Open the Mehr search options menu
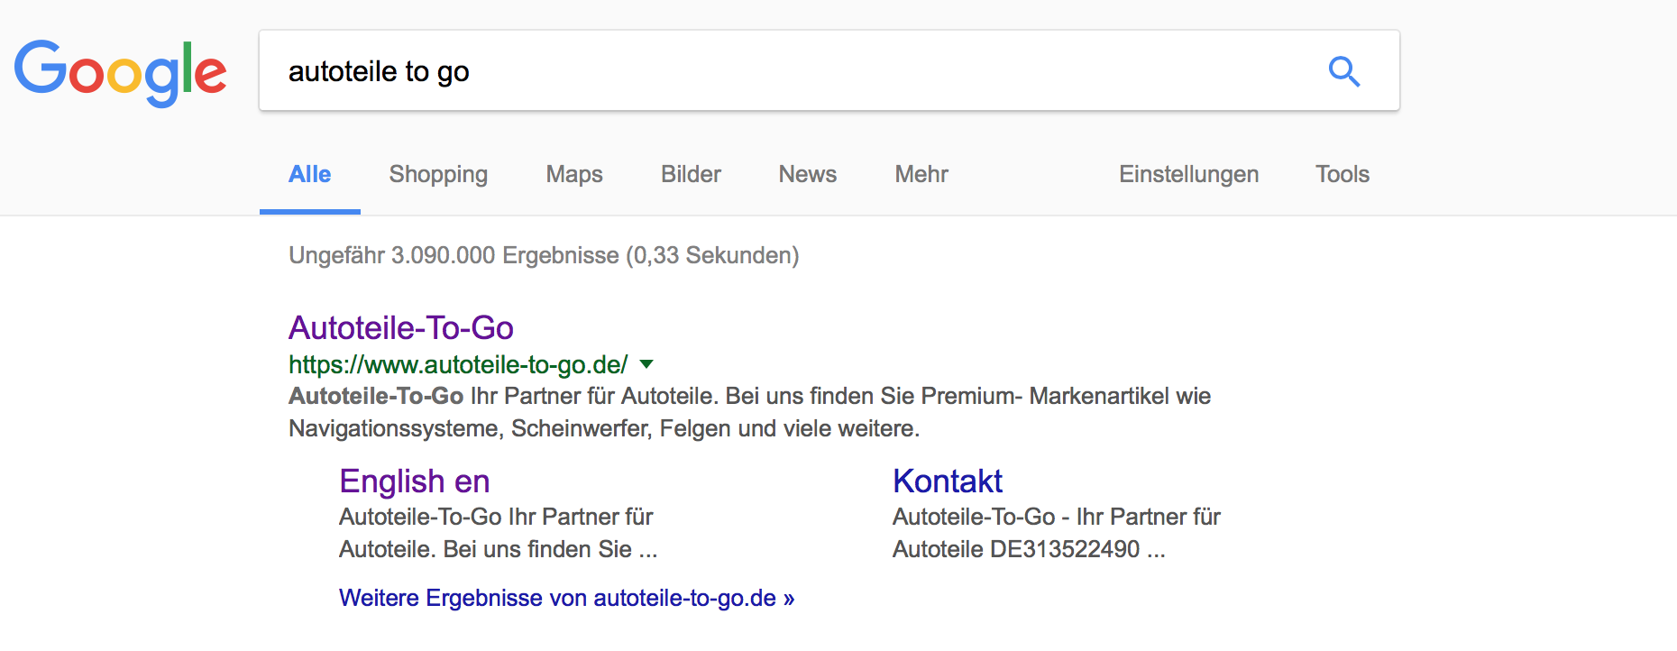This screenshot has width=1677, height=651. pos(921,174)
